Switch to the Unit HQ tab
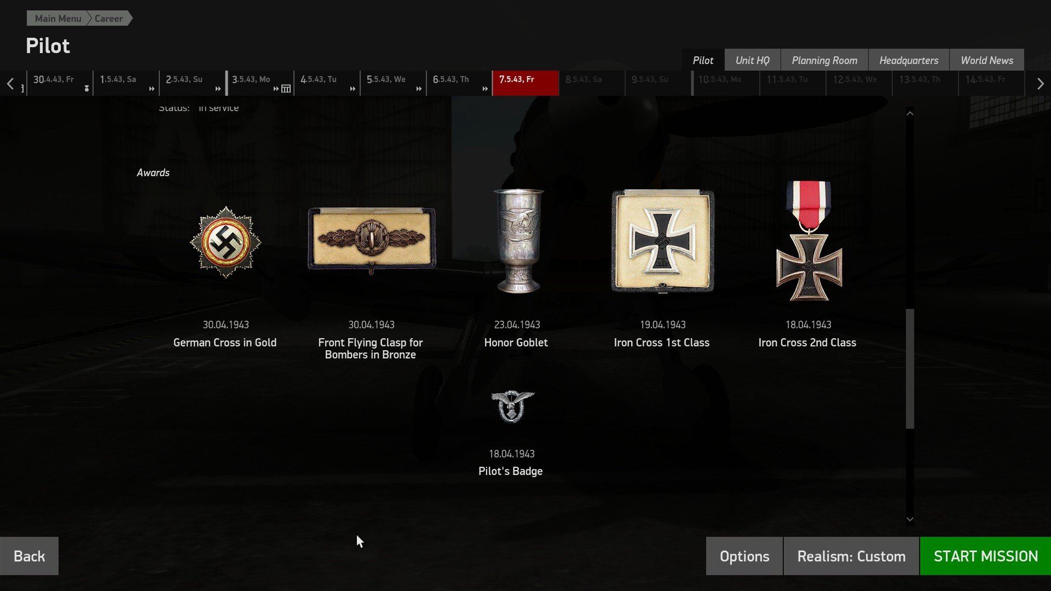Viewport: 1051px width, 591px height. [x=752, y=60]
